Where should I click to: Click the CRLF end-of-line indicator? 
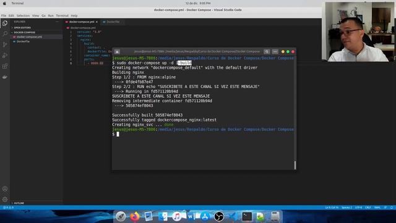click(x=368, y=208)
